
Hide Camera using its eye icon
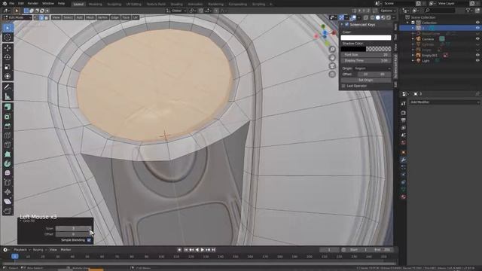coord(477,39)
